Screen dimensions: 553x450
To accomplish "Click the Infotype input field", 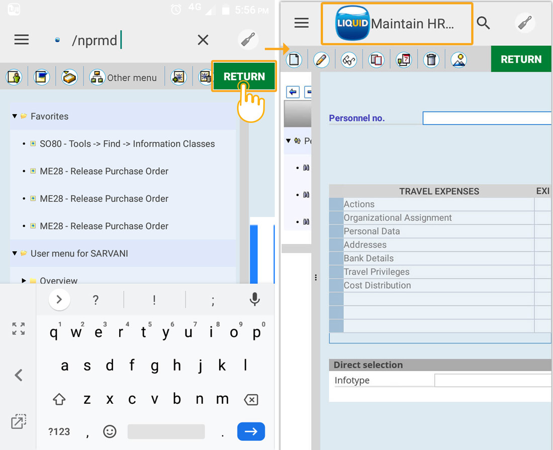I will [x=493, y=381].
